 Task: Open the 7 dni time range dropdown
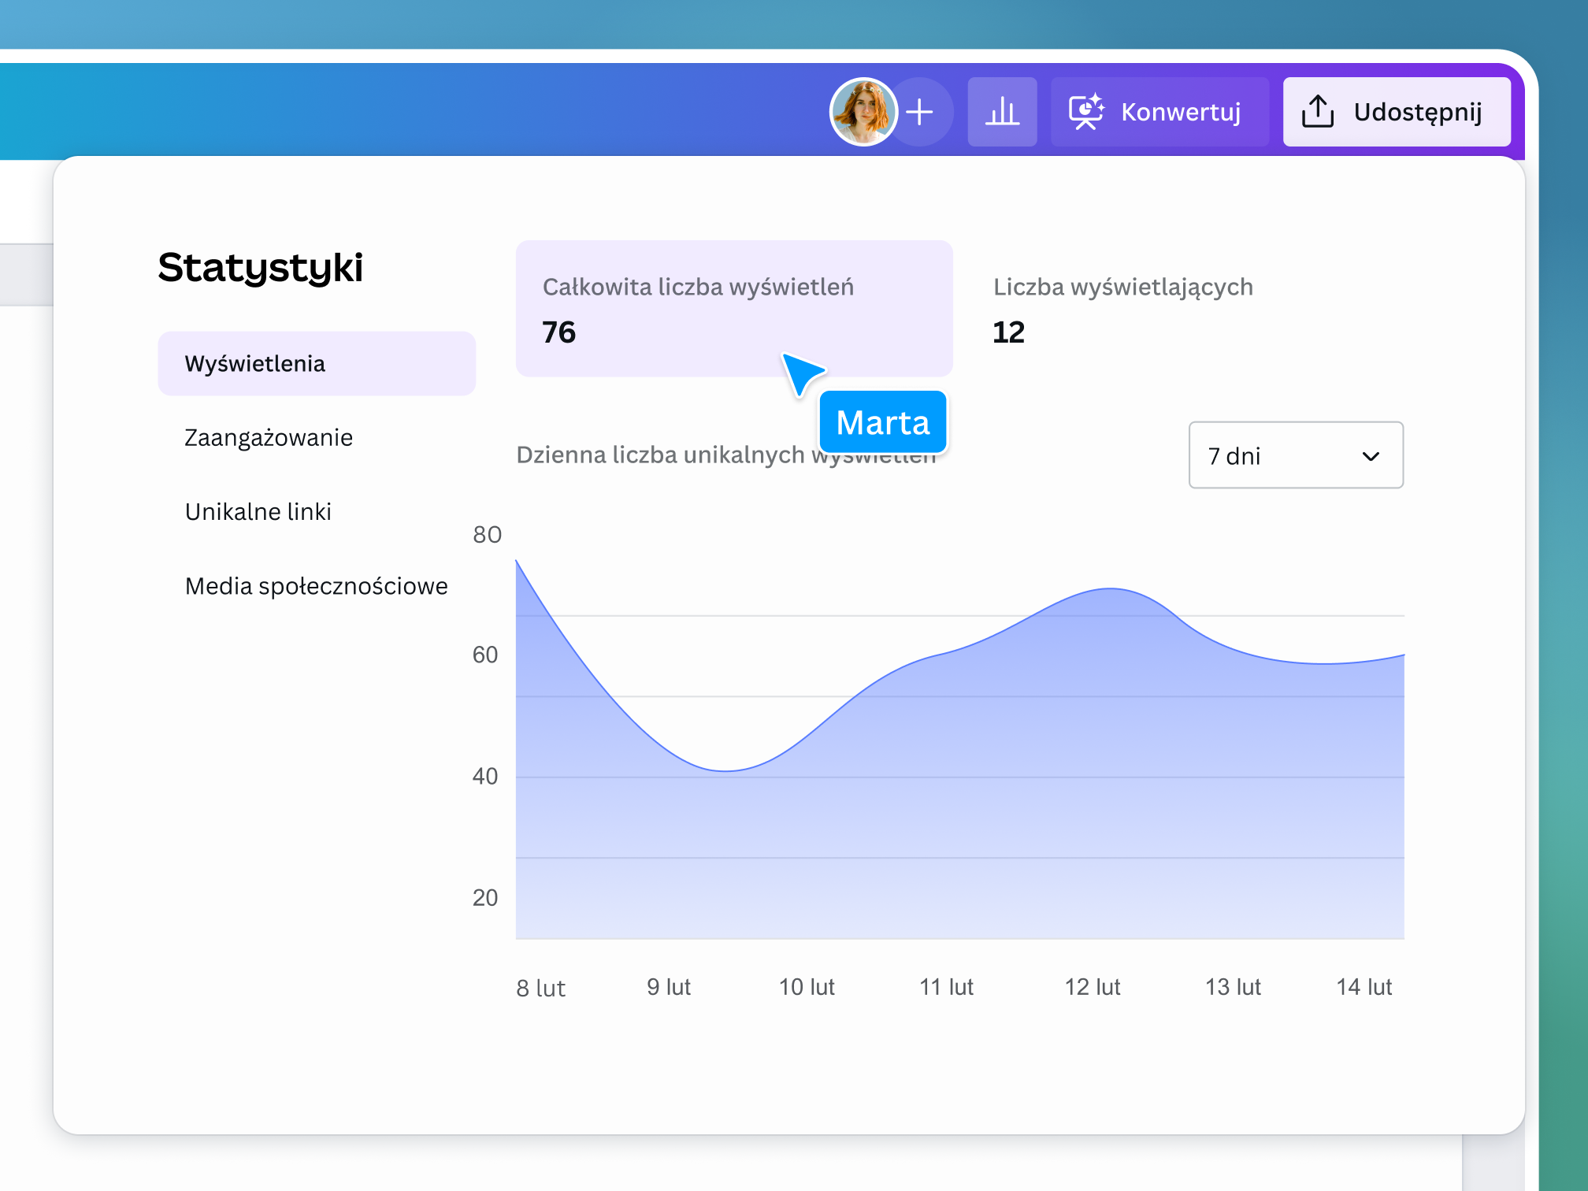tap(1296, 455)
